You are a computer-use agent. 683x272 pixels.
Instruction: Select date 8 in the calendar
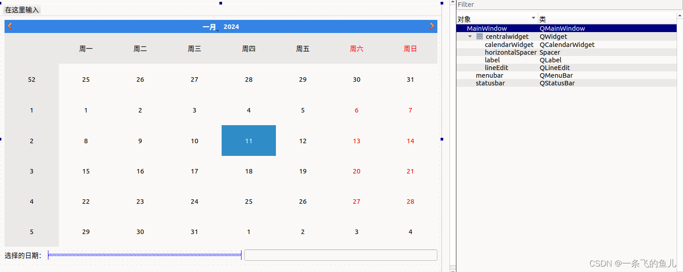tap(86, 141)
